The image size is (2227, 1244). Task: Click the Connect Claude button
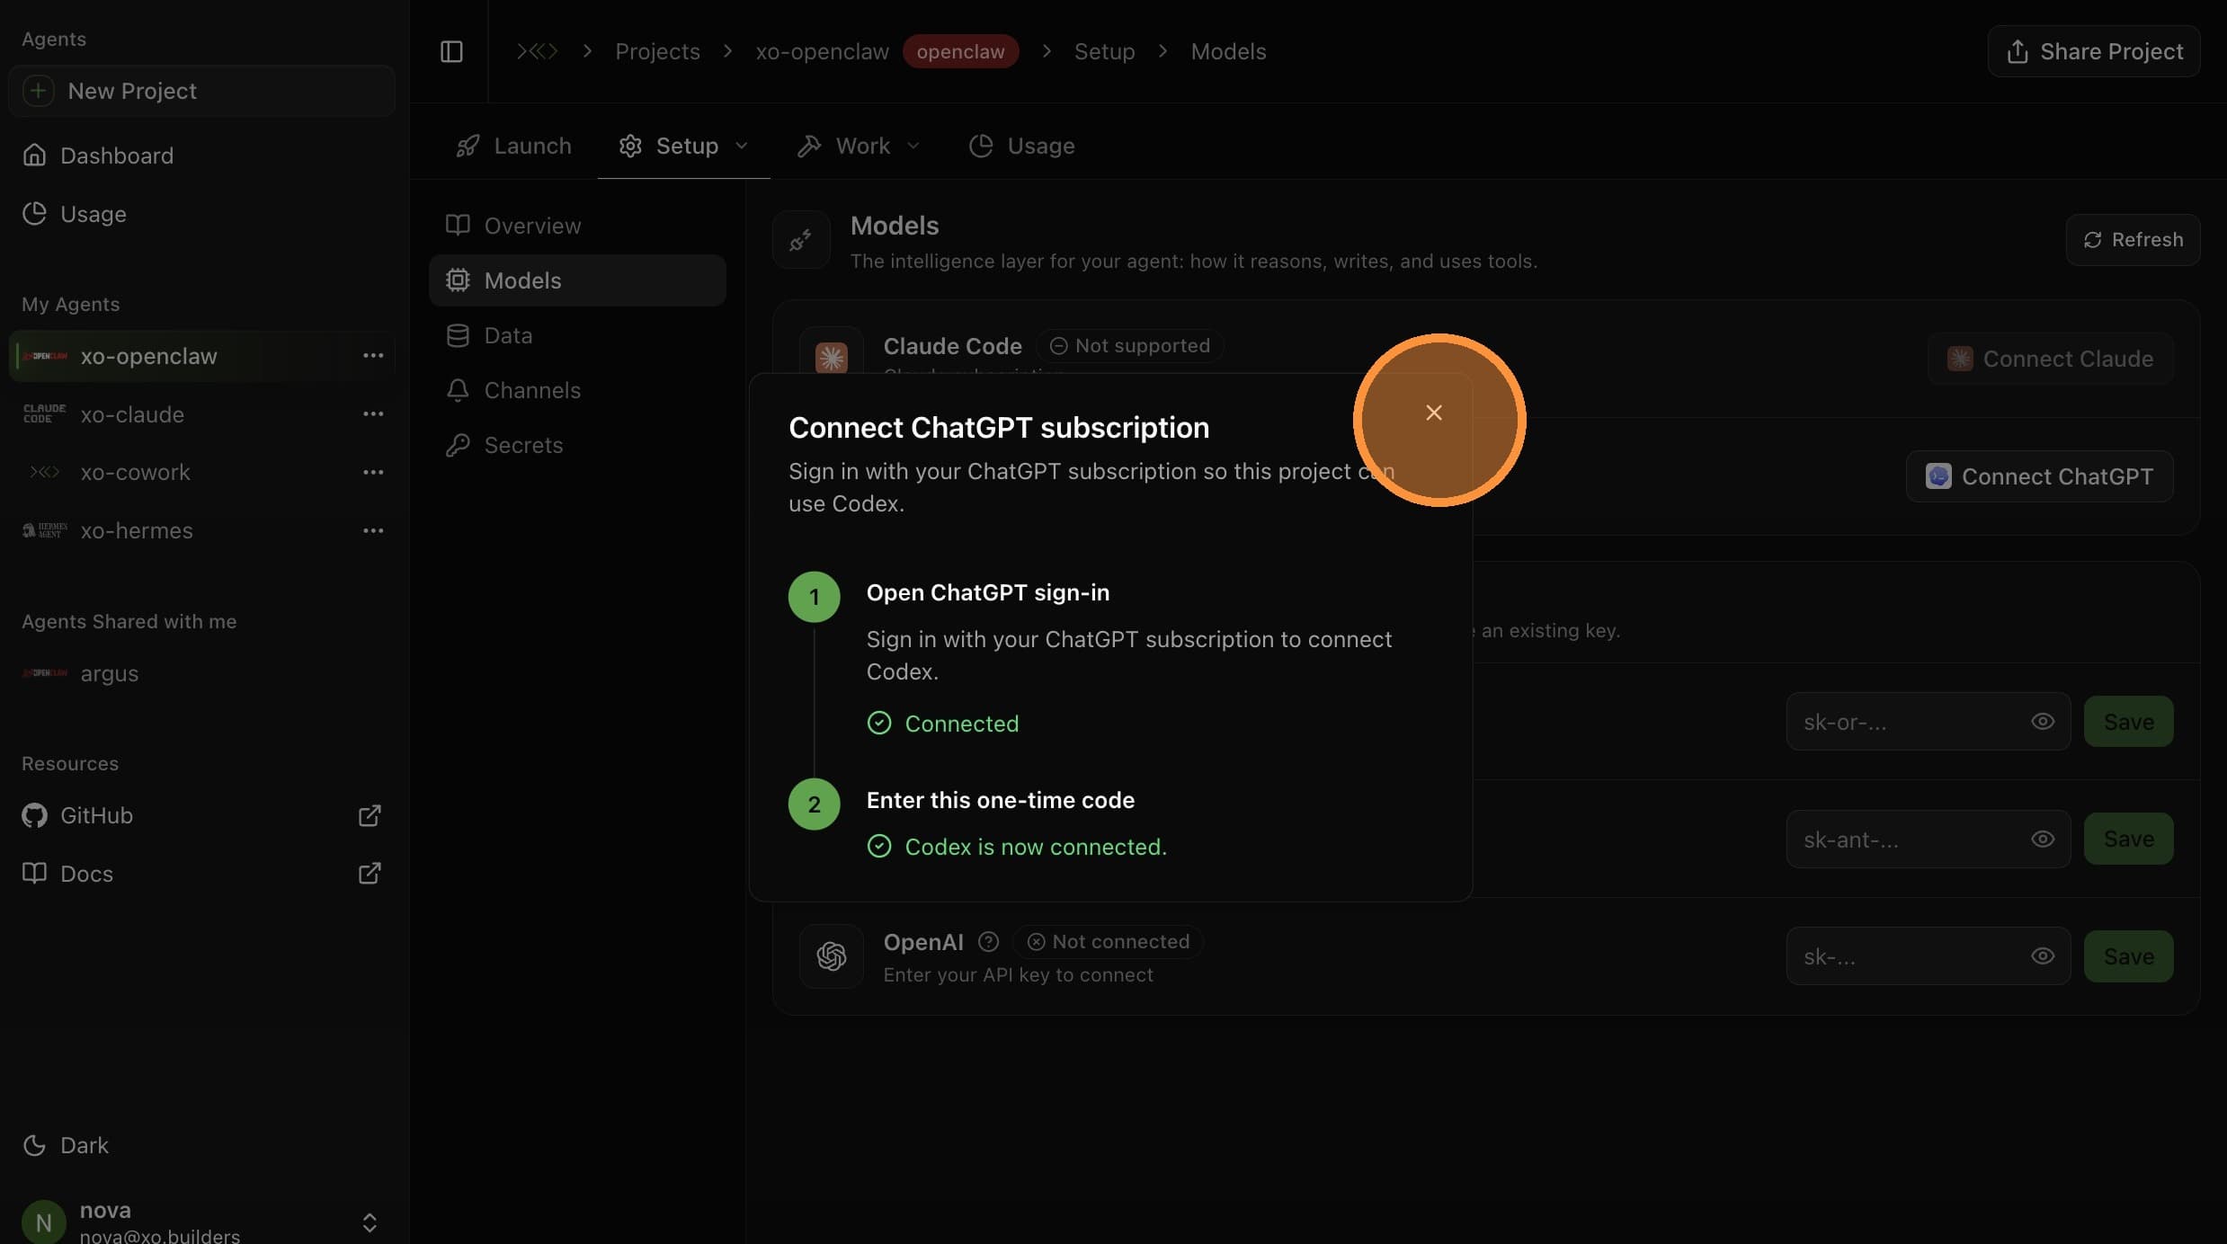2050,359
